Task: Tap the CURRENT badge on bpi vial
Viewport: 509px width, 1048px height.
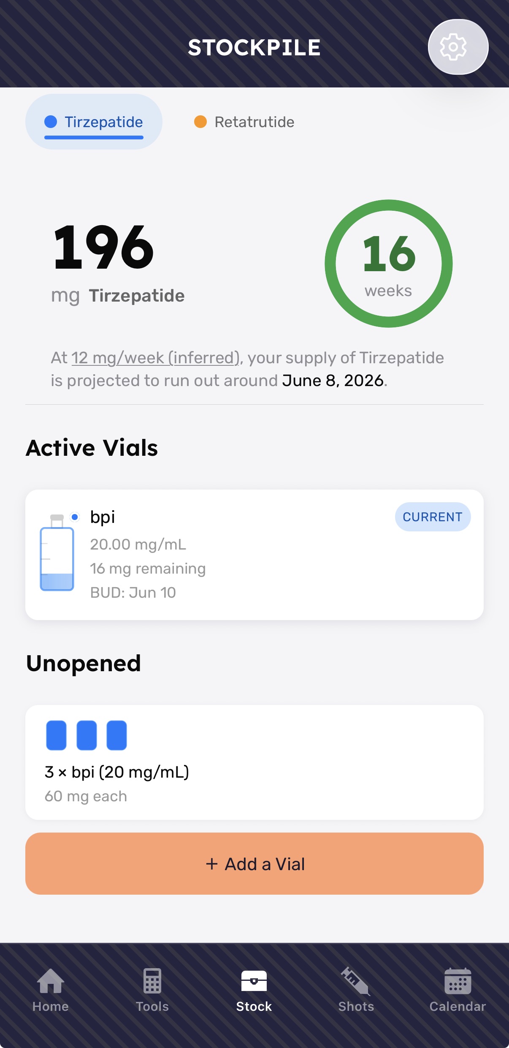Action: point(433,517)
